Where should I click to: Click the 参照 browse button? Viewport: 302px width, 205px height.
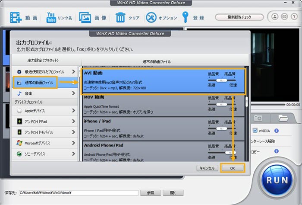(151, 192)
